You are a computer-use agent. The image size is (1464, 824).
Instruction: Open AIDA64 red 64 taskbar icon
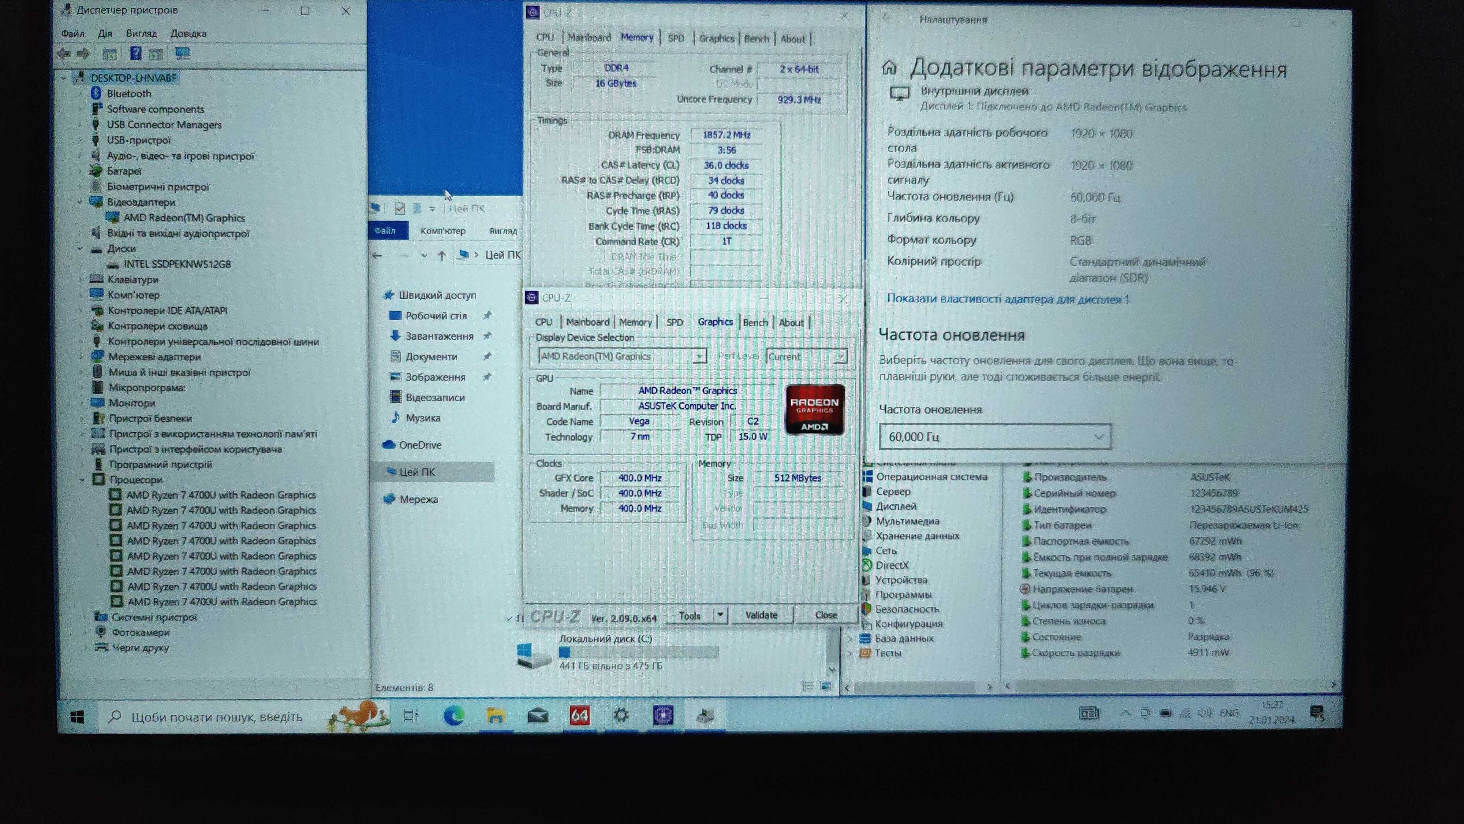coord(580,715)
